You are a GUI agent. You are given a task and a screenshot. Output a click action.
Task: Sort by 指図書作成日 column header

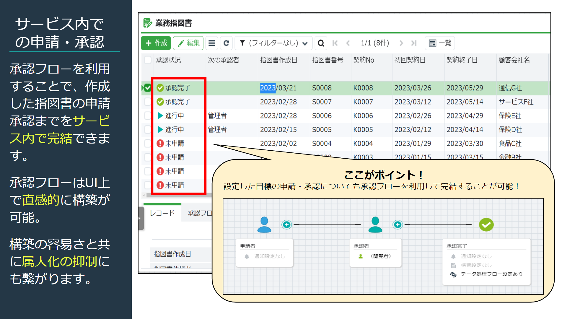pyautogui.click(x=278, y=60)
